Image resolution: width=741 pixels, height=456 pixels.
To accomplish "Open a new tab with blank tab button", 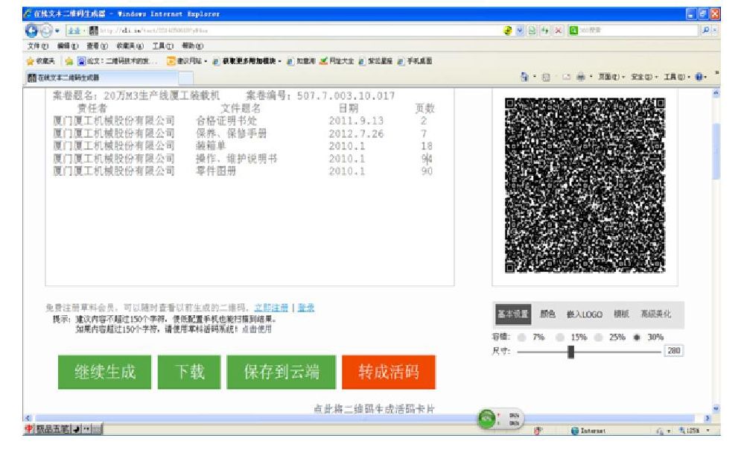I will pyautogui.click(x=186, y=77).
